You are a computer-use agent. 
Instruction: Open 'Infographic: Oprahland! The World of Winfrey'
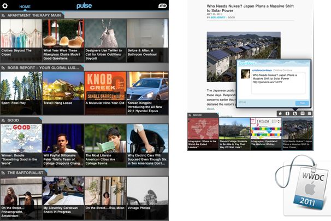266,134
